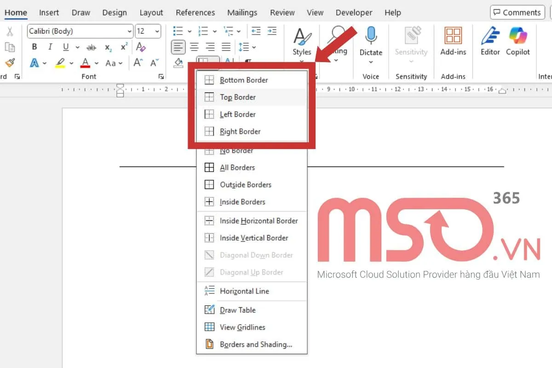Screen dimensions: 552x368
Task: Expand the Line Spacing dropdown arrow
Action: click(x=254, y=47)
